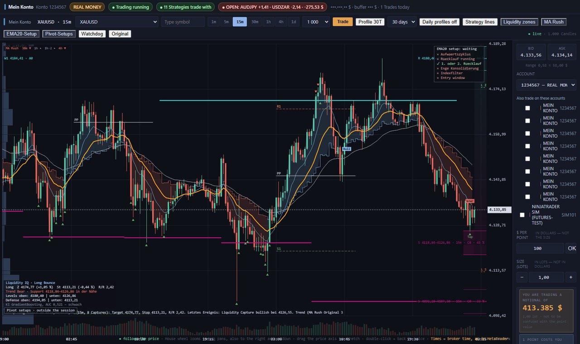This screenshot has width=580, height=344.
Task: Click the blue Bull tag on chart
Action: (x=347, y=148)
